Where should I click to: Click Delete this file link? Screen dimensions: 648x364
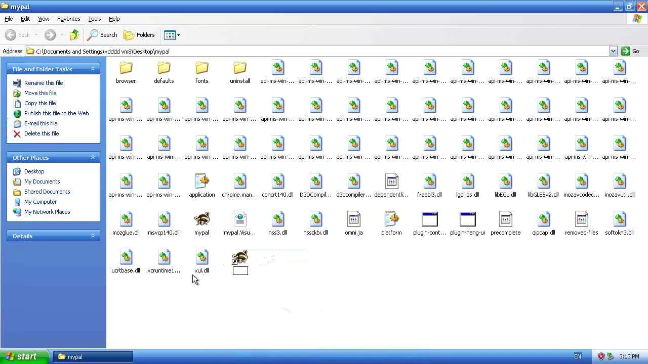pyautogui.click(x=42, y=133)
